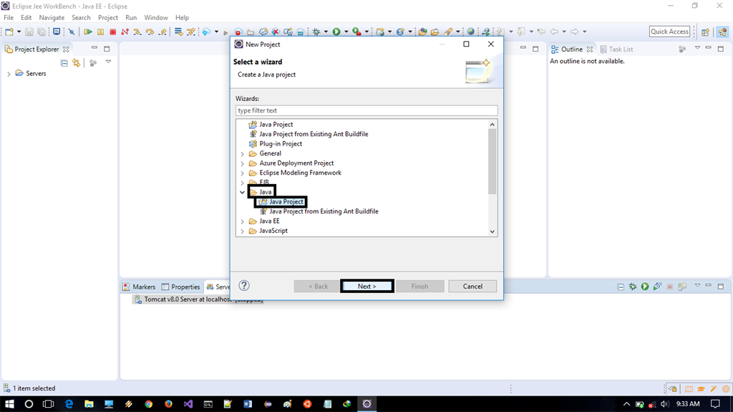Click the Start server icon in Servers view
The width and height of the screenshot is (733, 412).
(x=645, y=286)
